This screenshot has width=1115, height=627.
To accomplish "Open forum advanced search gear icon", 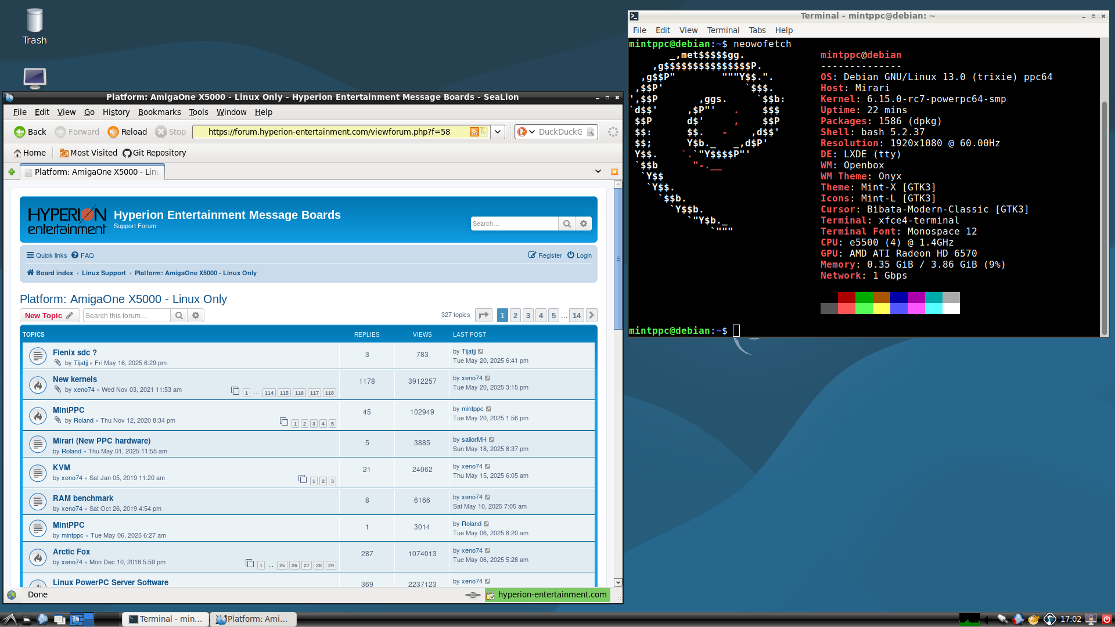I will [x=196, y=315].
